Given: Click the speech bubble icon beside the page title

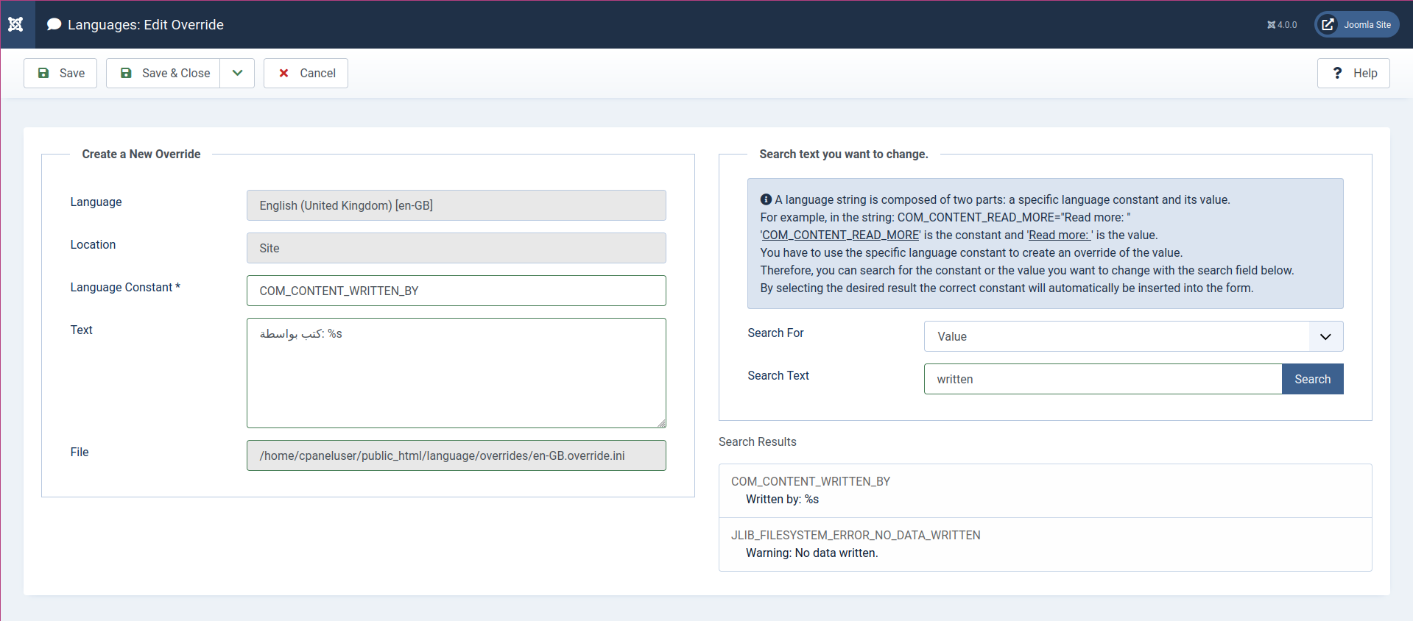Looking at the screenshot, I should [54, 24].
